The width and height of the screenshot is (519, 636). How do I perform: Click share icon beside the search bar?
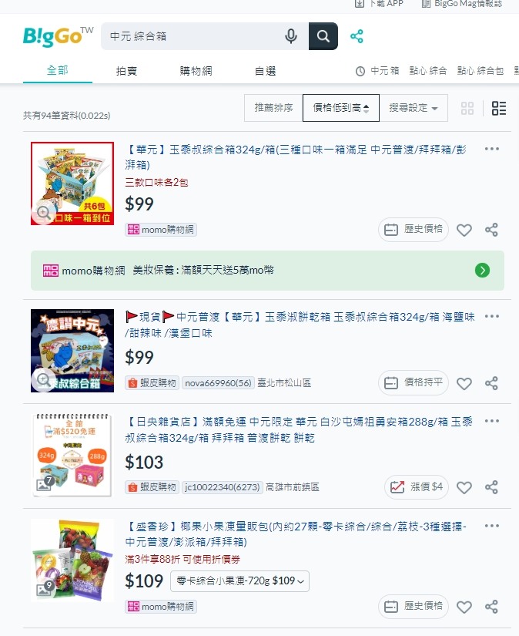[x=357, y=36]
